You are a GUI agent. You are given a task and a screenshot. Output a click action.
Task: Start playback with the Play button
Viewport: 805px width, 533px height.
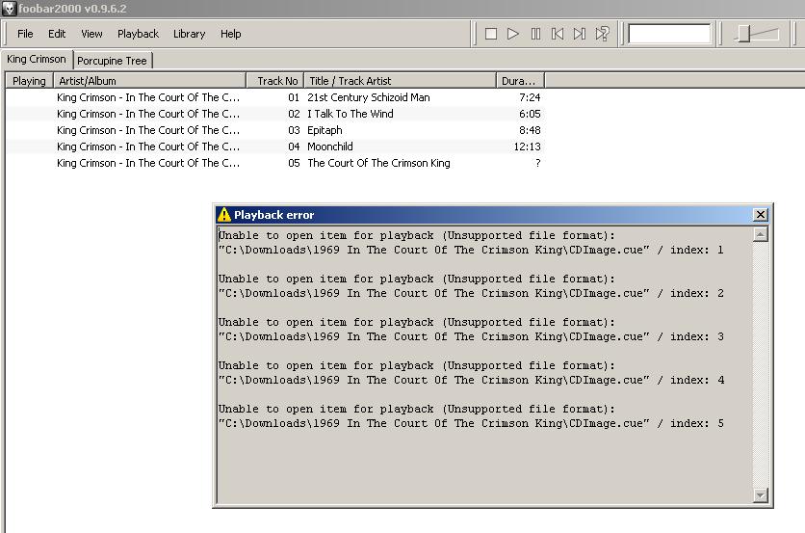513,34
